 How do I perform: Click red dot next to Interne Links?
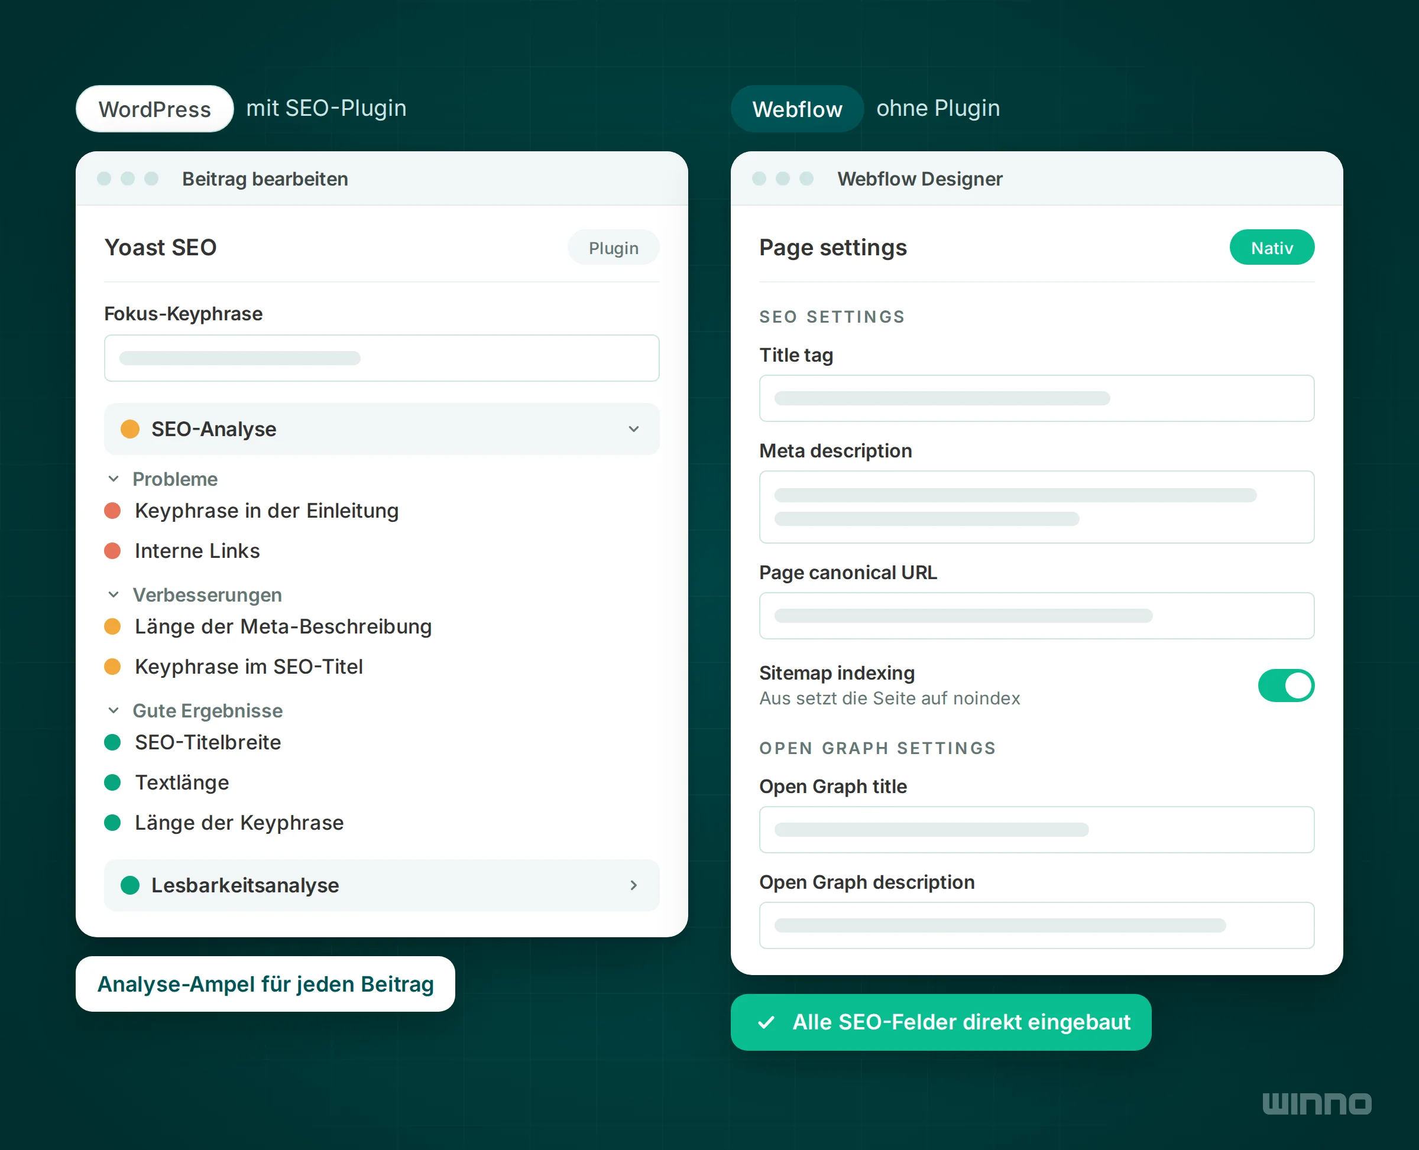tap(113, 551)
